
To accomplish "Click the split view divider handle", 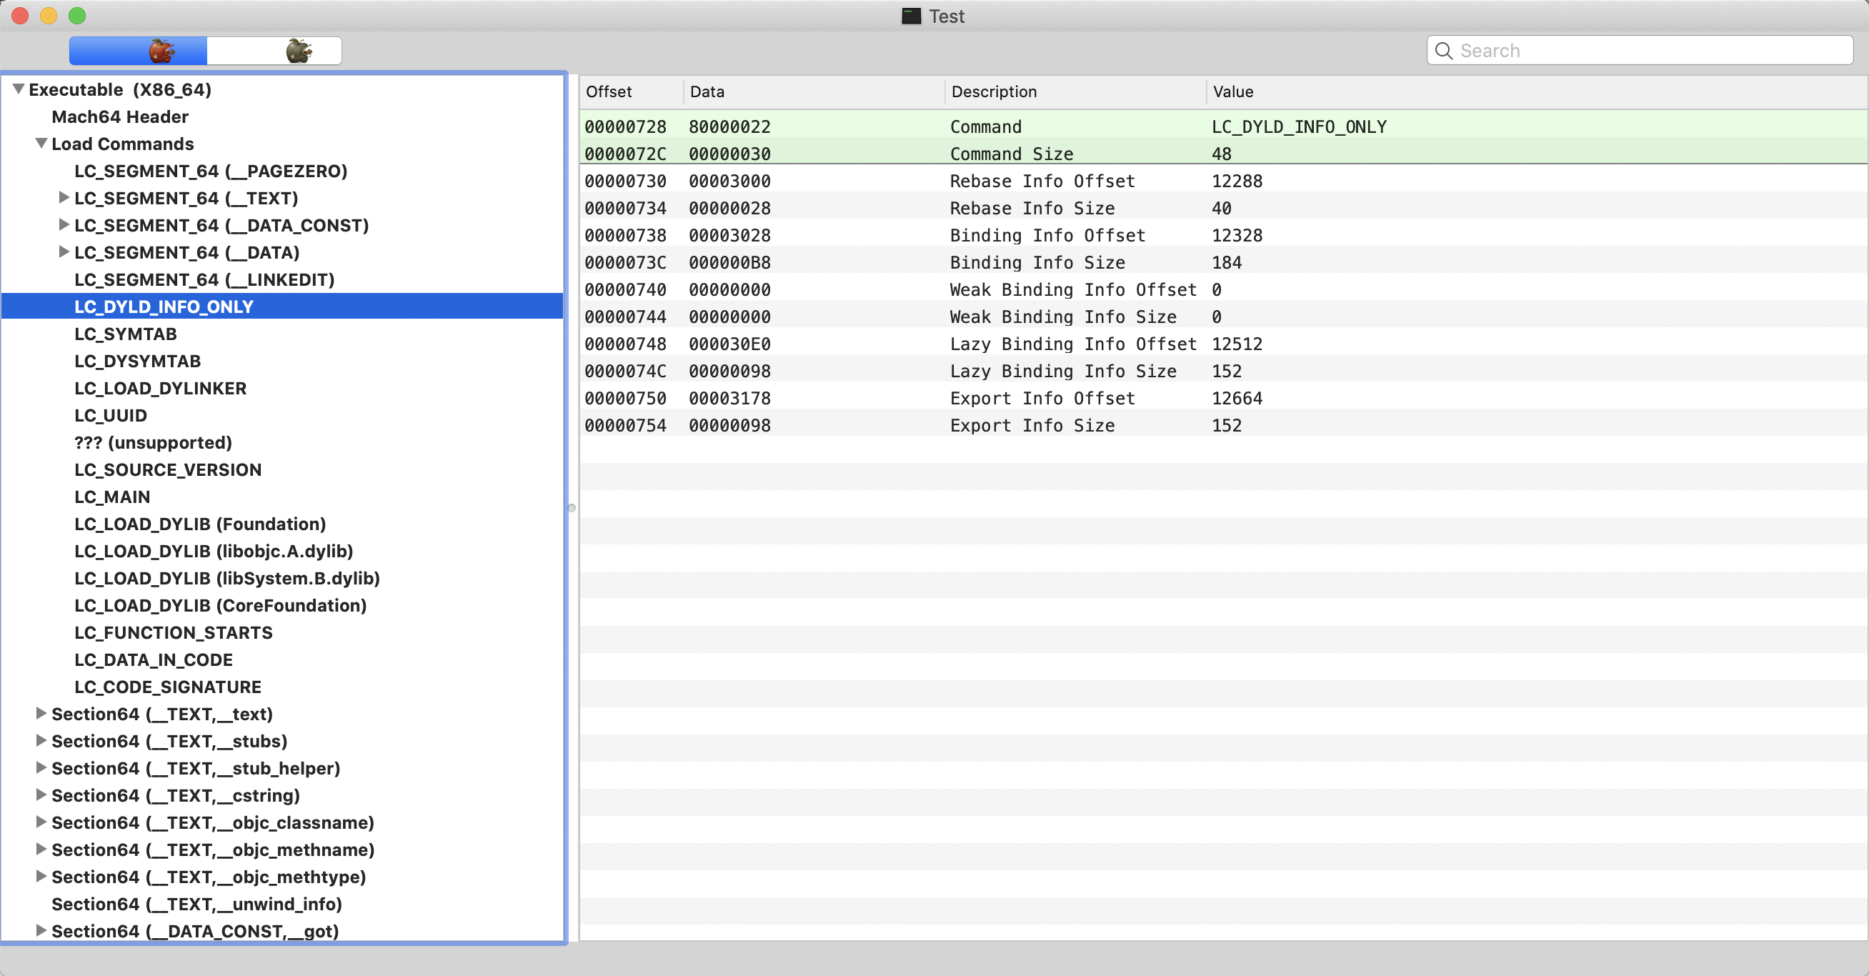I will coord(571,508).
